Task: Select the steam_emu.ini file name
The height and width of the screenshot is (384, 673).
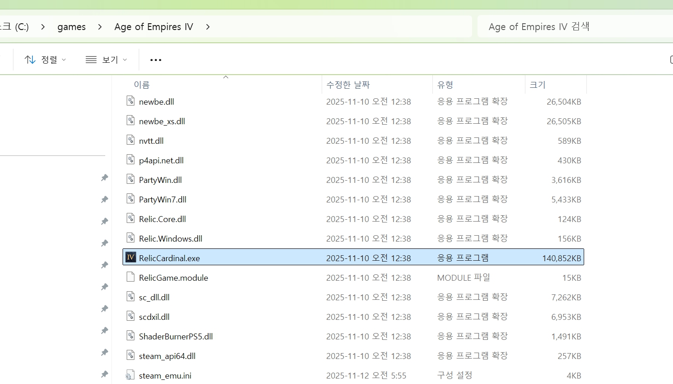Action: tap(165, 376)
